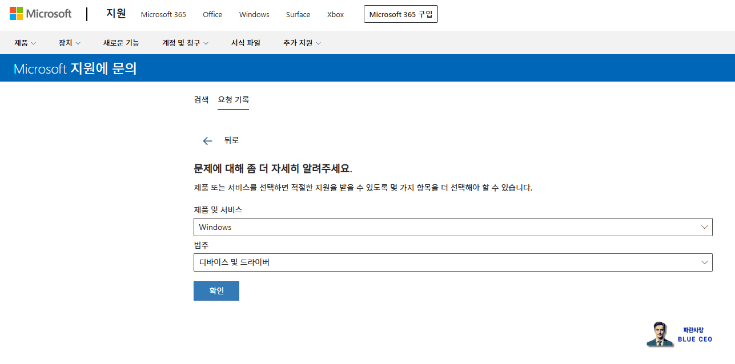The width and height of the screenshot is (735, 364).
Task: Expand the 계정 및 청구 menu
Action: click(185, 43)
